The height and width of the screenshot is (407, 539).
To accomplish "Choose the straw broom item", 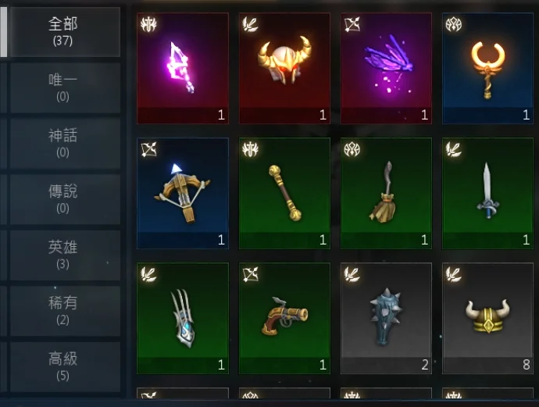I will click(386, 193).
